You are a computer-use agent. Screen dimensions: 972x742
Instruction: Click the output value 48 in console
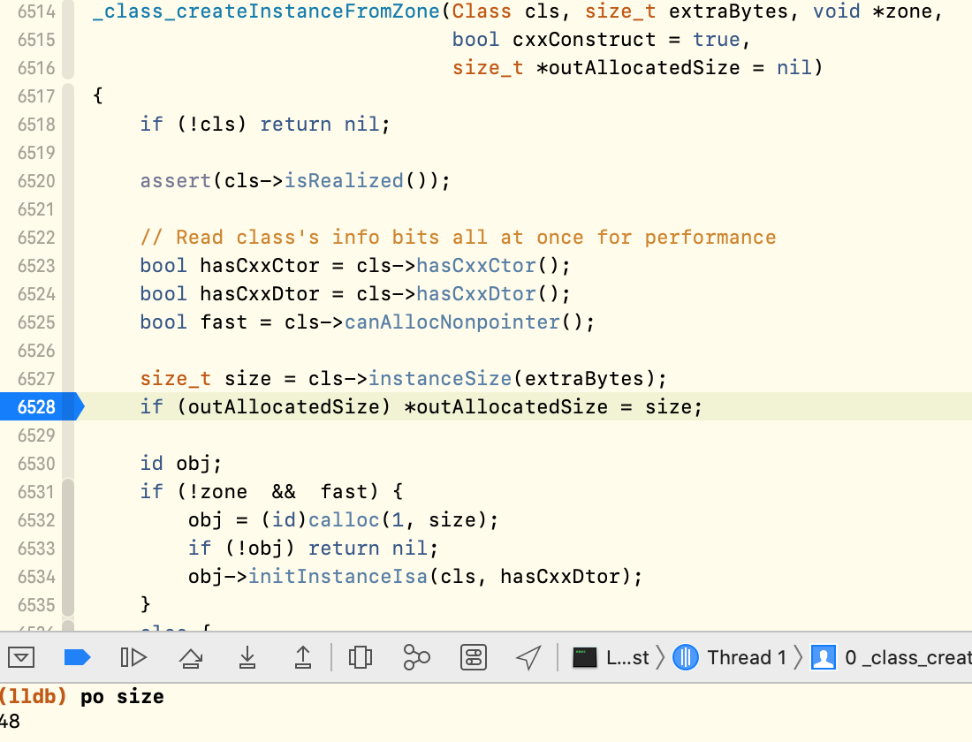pos(10,722)
